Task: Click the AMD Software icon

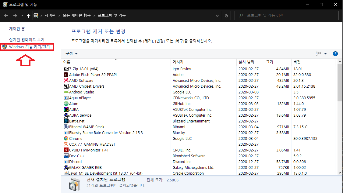Action: coord(66,81)
